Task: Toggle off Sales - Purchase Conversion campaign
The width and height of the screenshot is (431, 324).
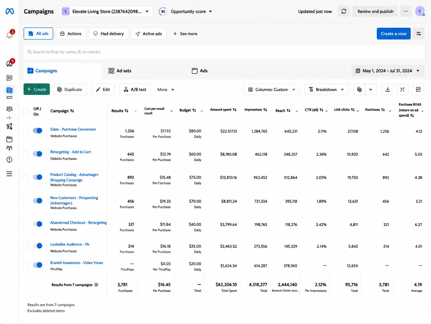Action: pos(38,131)
